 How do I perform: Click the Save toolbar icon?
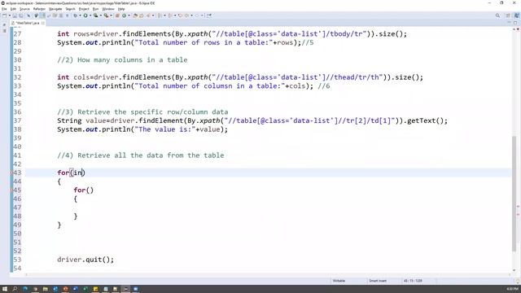15,15
